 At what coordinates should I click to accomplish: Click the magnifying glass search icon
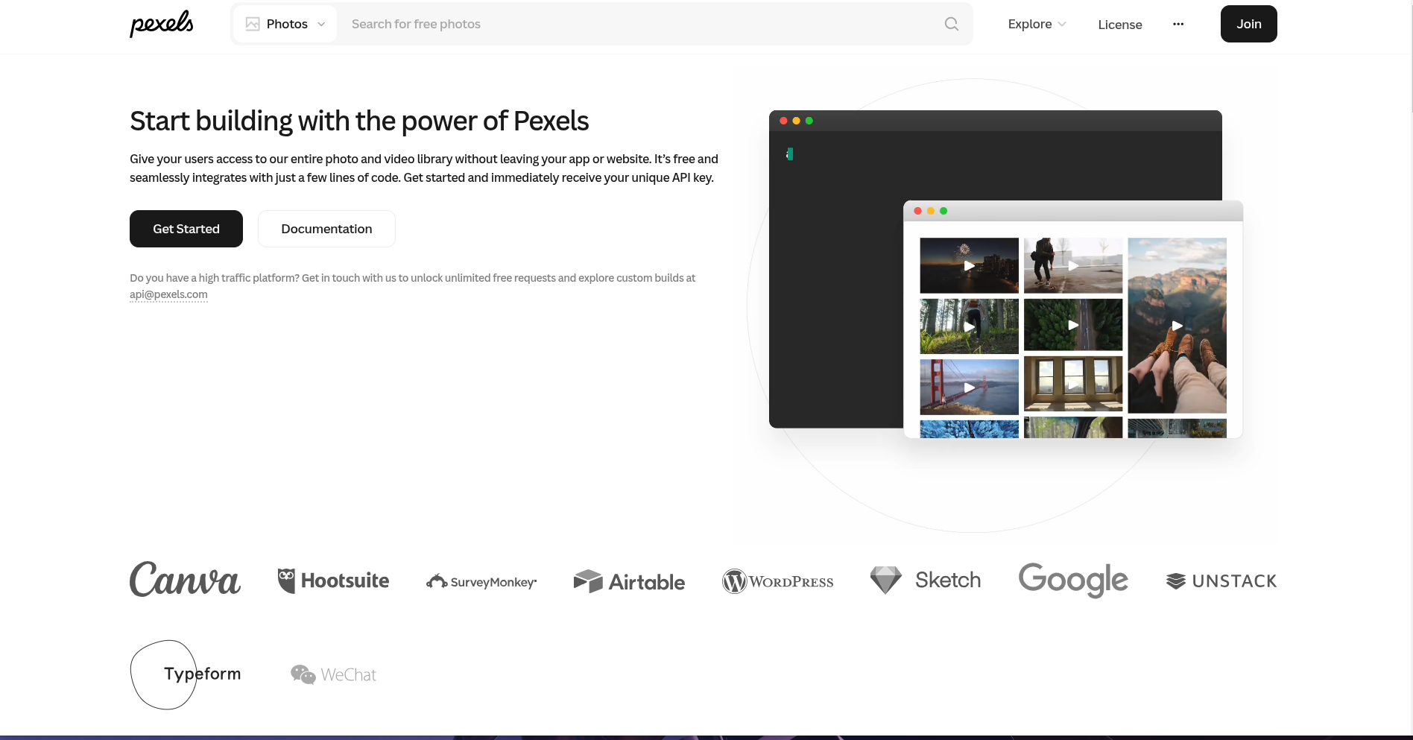pos(952,24)
